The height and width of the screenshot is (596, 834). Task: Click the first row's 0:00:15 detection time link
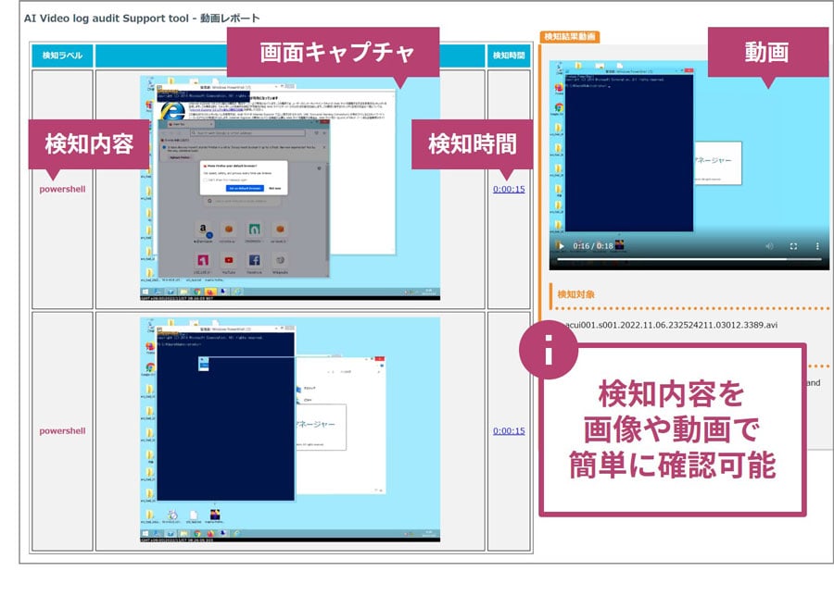click(509, 189)
